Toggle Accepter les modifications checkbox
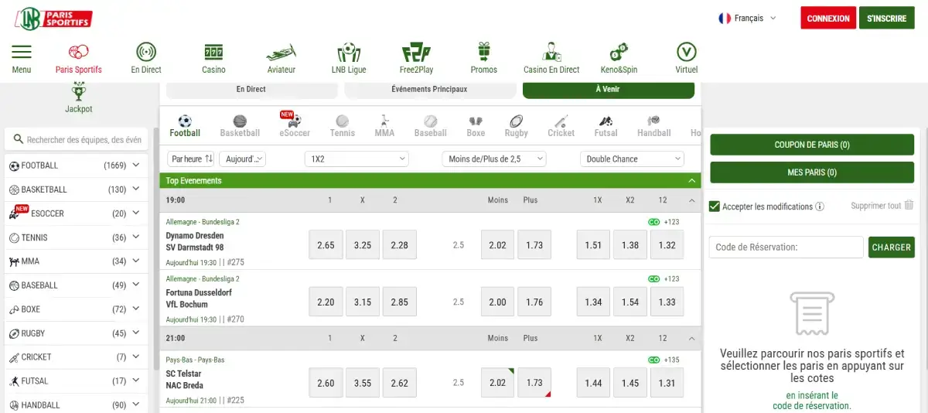 click(715, 206)
